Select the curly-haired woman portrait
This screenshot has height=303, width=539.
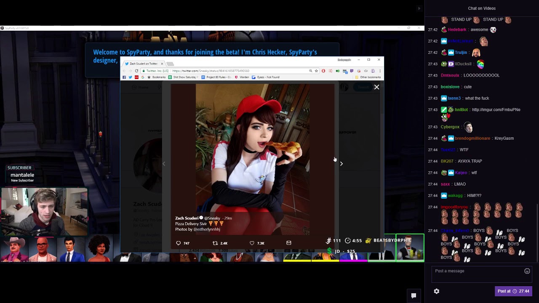click(99, 249)
